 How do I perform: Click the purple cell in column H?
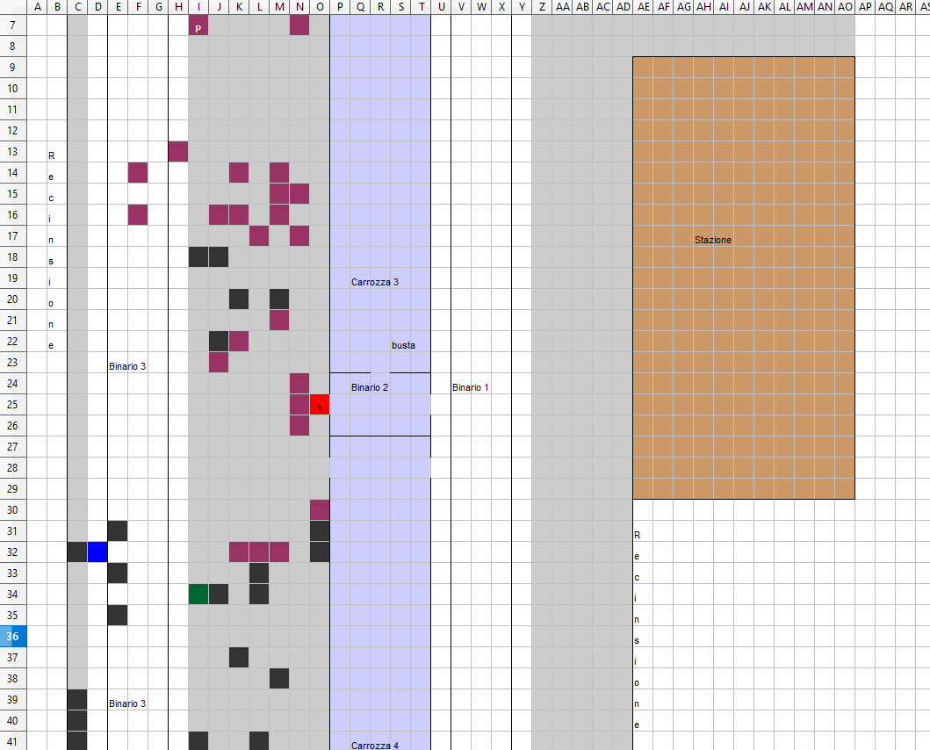178,152
